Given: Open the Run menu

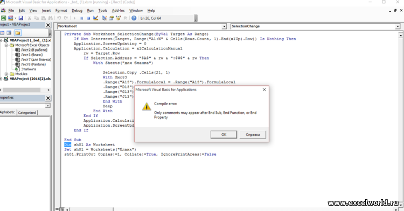Looking at the screenshot, I should [90, 11].
